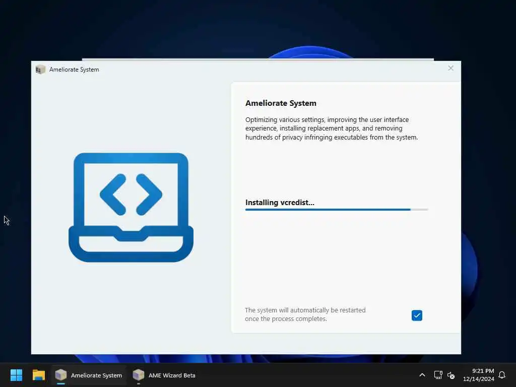Open File Explorer from the taskbar

tap(38, 375)
